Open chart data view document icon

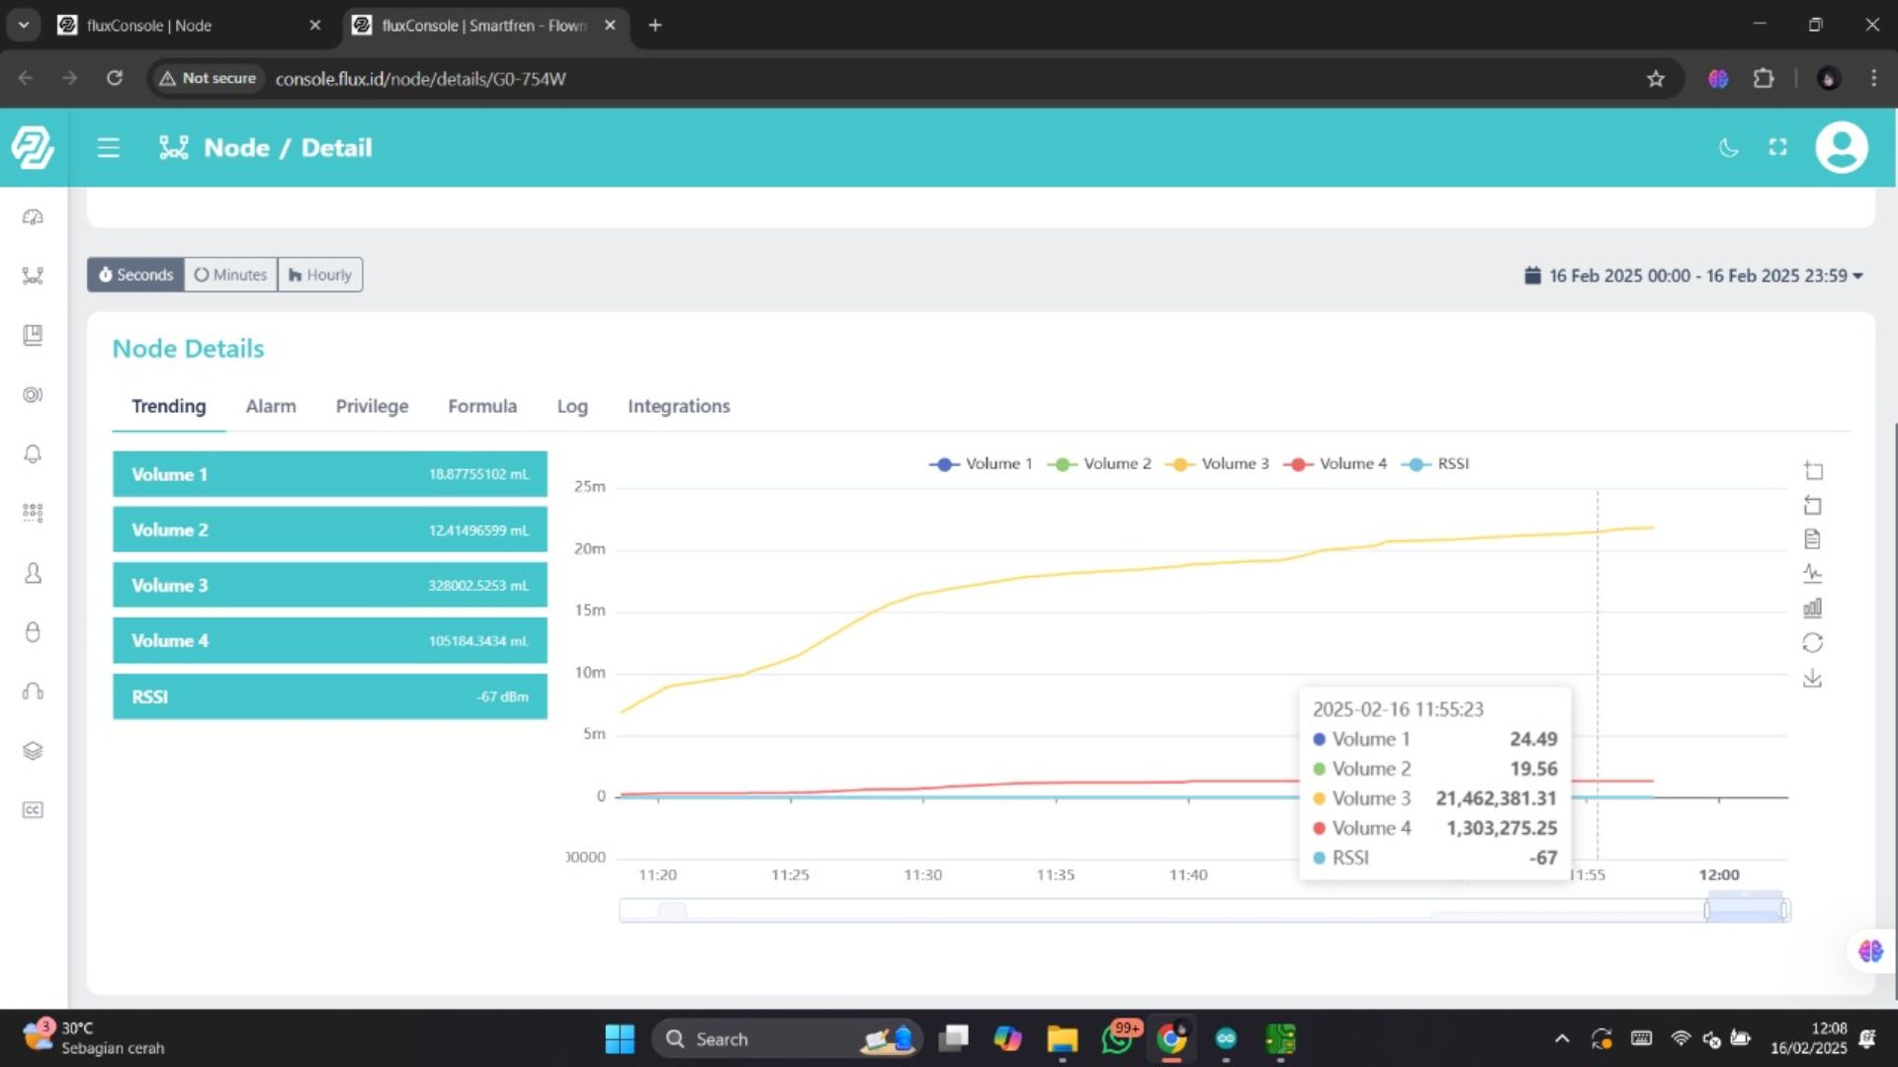coord(1813,539)
